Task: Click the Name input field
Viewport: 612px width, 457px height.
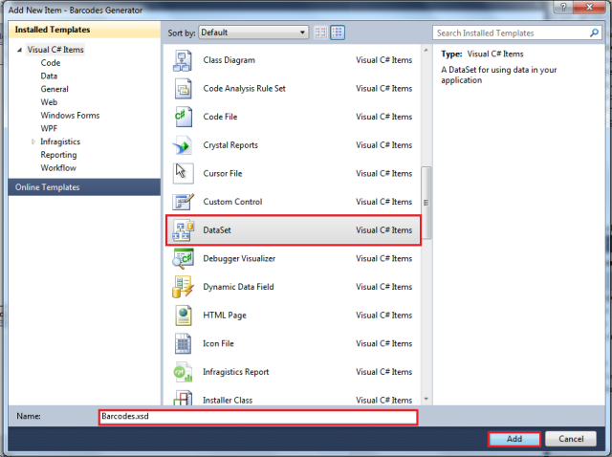Action: [x=258, y=417]
